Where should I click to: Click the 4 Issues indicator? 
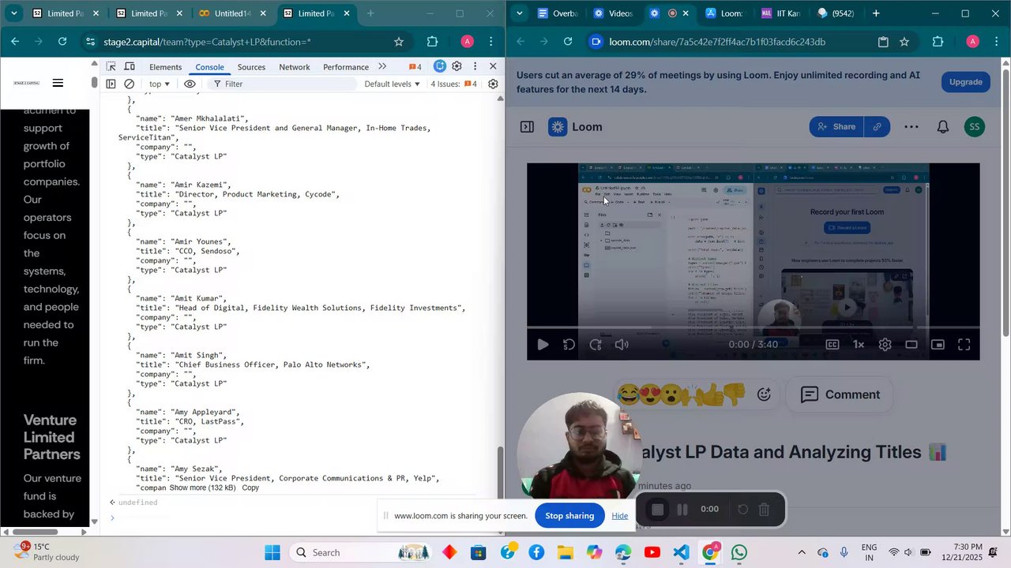point(453,84)
